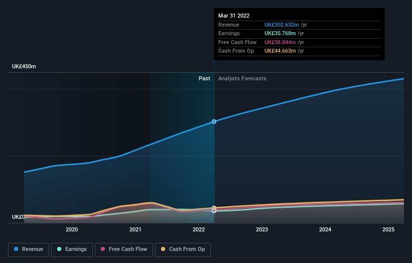Click the Revenue row label in tooltip
The height and width of the screenshot is (263, 412).
(x=229, y=25)
